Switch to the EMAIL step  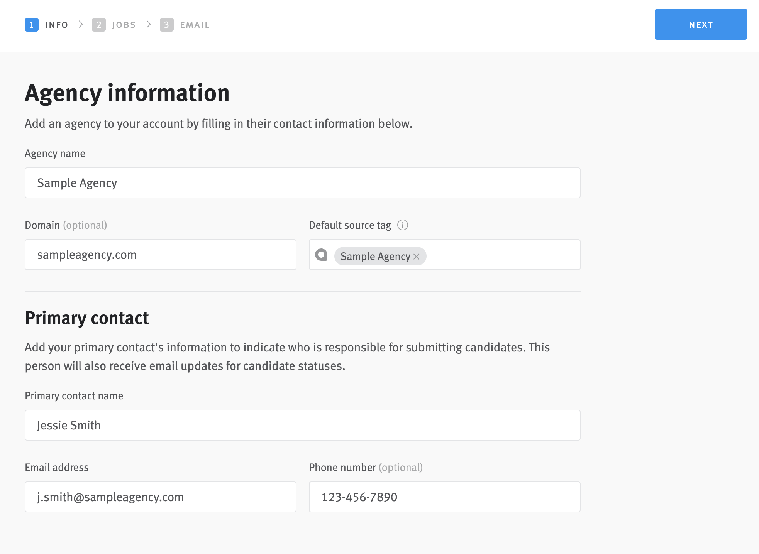click(x=195, y=24)
